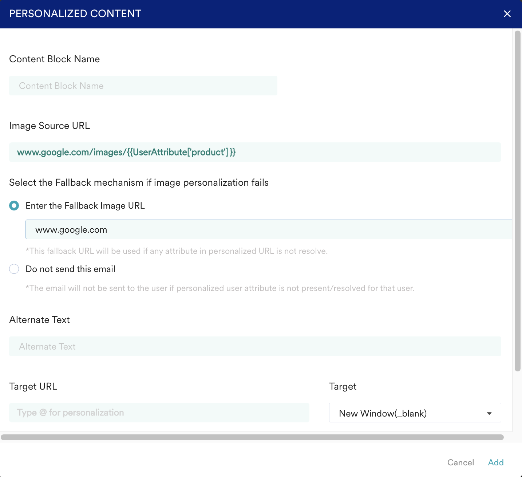Click the fallback image URL text box
Image resolution: width=522 pixels, height=477 pixels.
268,230
